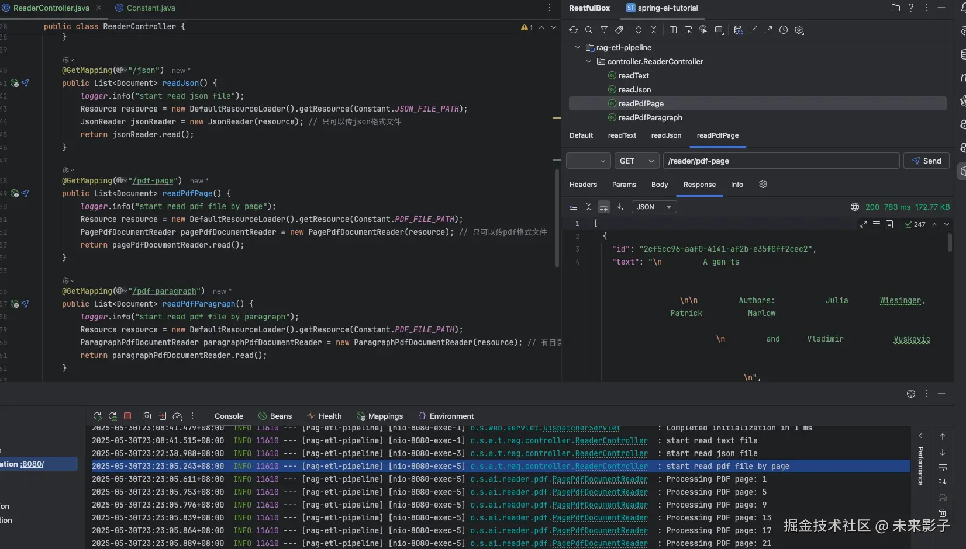The width and height of the screenshot is (966, 549).
Task: Stop the running application with red square
Action: click(x=127, y=416)
